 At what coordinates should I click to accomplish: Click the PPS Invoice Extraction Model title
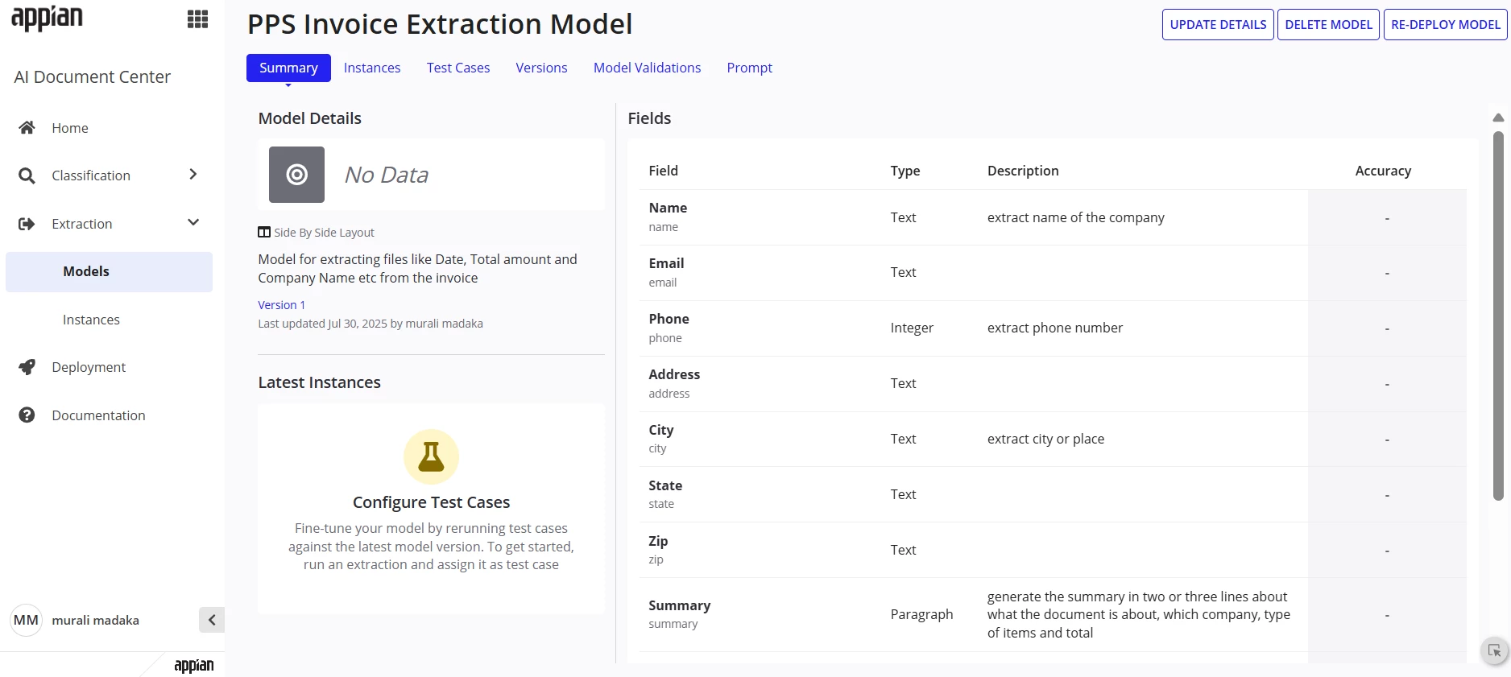(440, 24)
